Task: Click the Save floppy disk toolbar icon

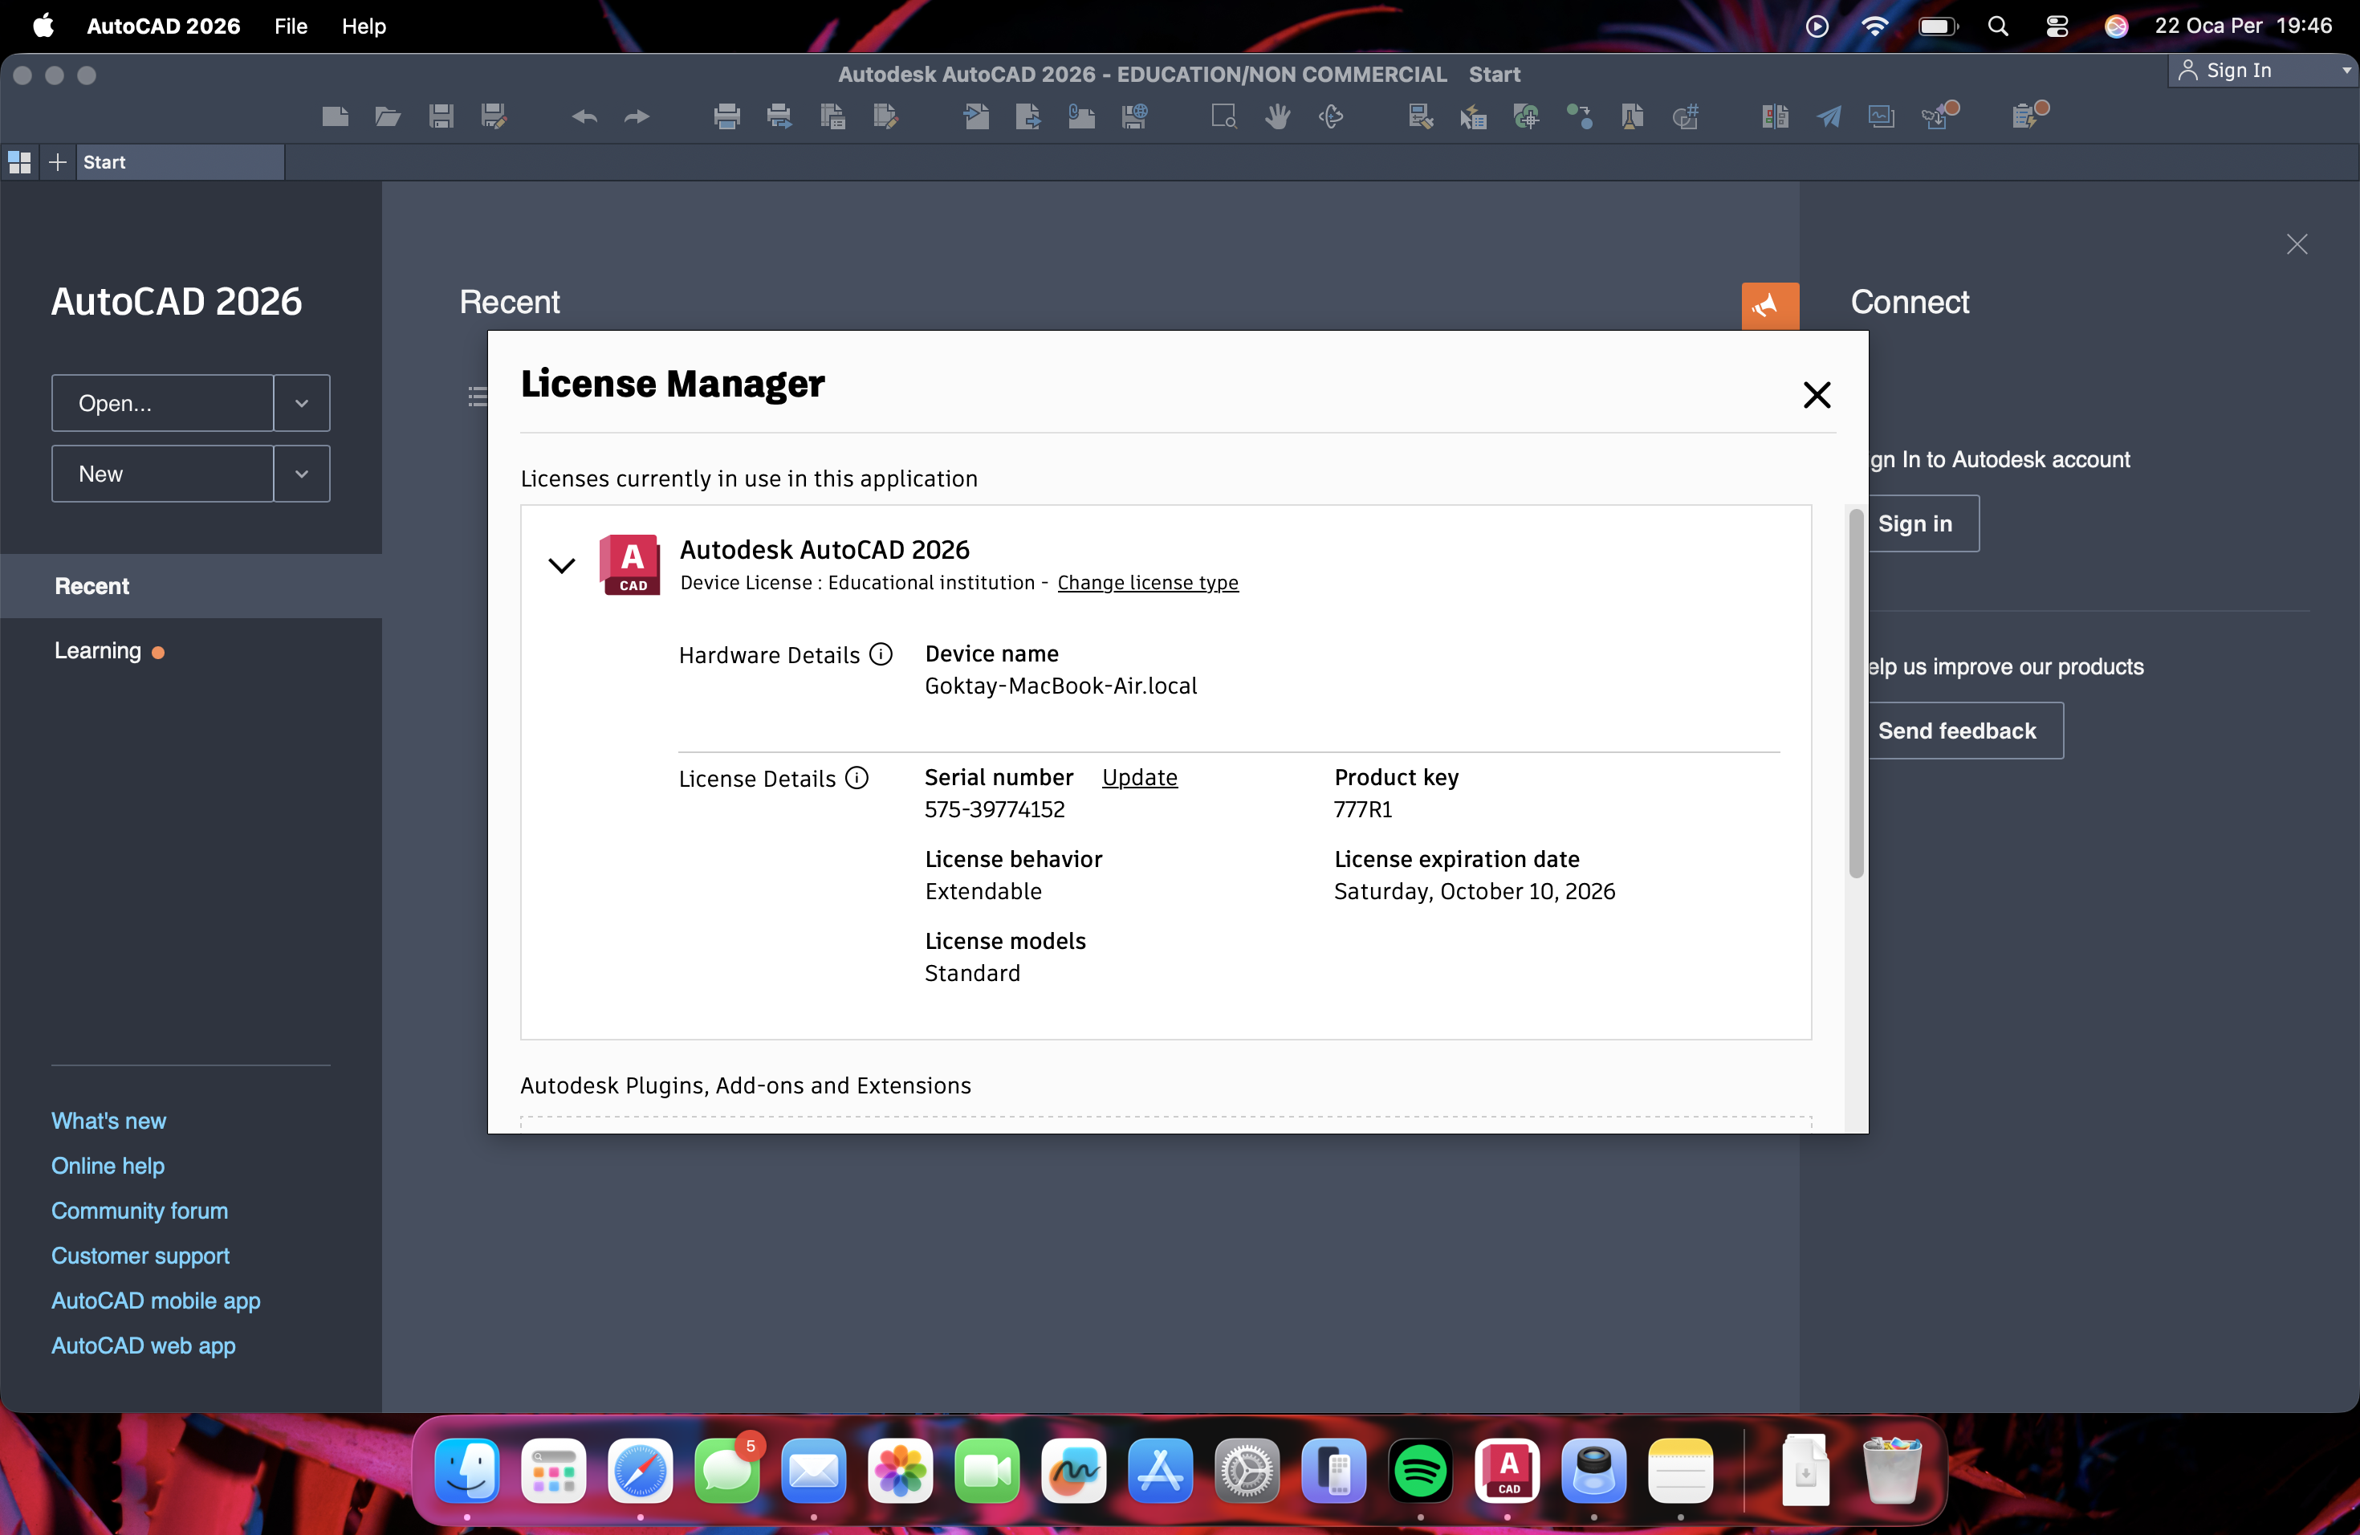Action: pyautogui.click(x=441, y=117)
